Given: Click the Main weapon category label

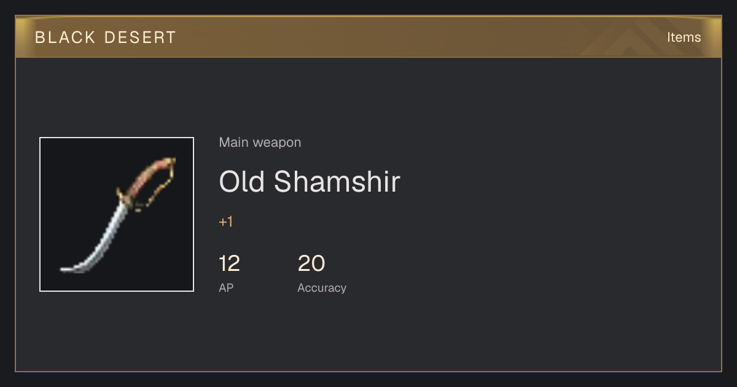Looking at the screenshot, I should 260,143.
